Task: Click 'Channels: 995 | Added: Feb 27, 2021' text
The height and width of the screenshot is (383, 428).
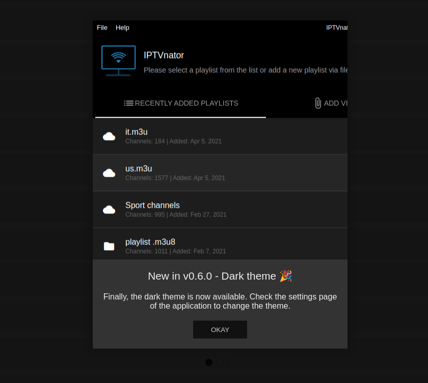Action: pyautogui.click(x=176, y=215)
